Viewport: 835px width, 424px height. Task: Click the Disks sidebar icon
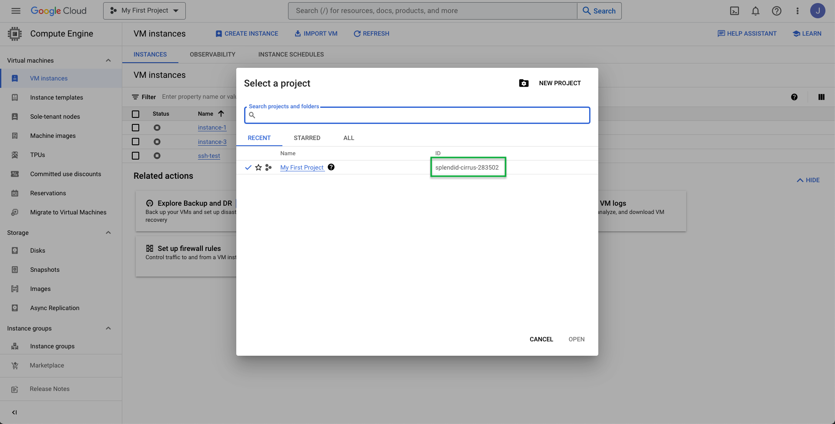click(15, 250)
